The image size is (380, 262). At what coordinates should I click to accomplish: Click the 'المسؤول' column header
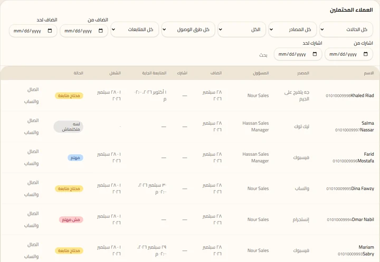(261, 73)
